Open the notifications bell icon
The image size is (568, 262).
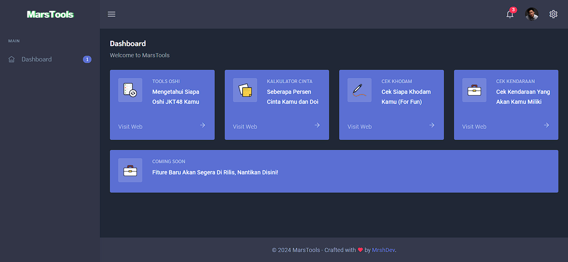510,15
